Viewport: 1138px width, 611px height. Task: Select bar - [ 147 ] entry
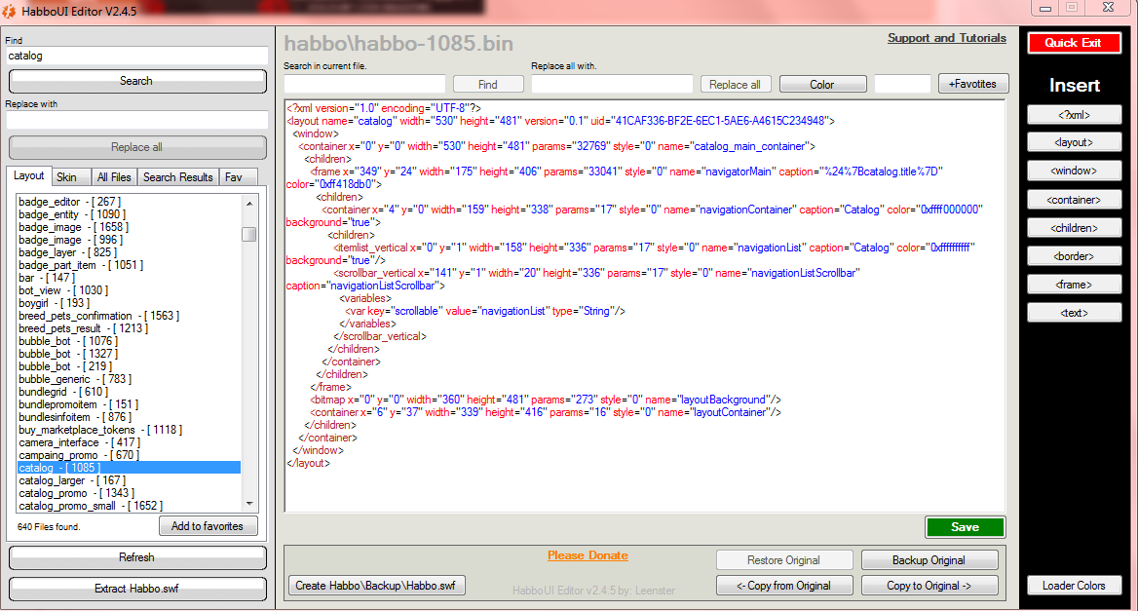point(47,278)
